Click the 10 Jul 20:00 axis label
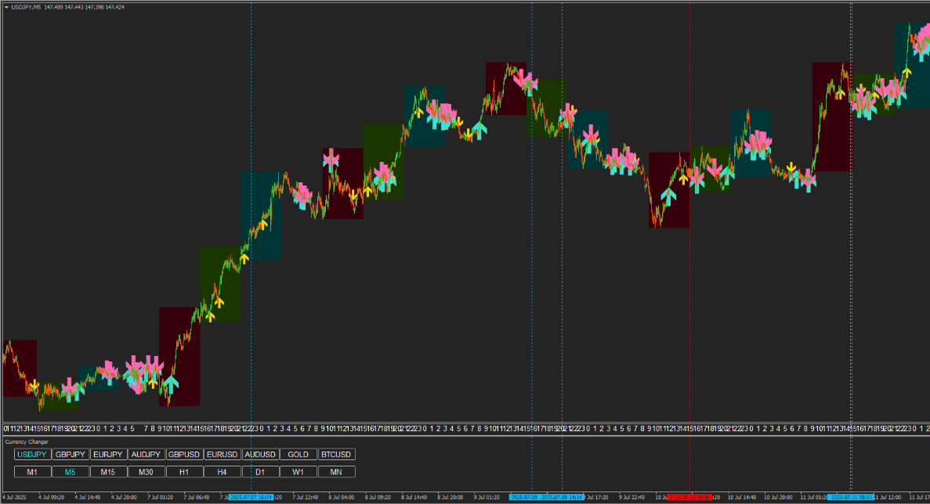Viewport: 930px width, 504px height. pos(778,498)
